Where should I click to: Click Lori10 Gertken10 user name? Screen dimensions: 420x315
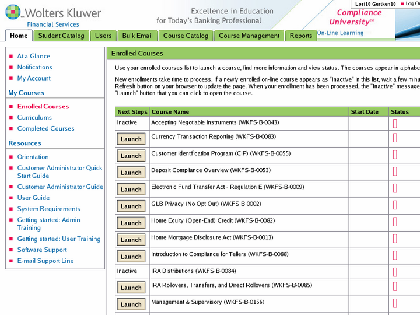click(375, 4)
